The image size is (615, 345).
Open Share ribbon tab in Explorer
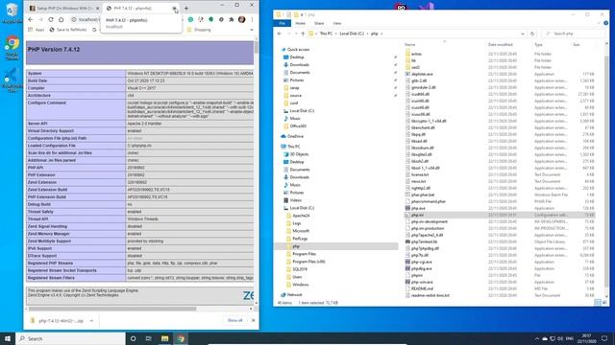coord(319,23)
